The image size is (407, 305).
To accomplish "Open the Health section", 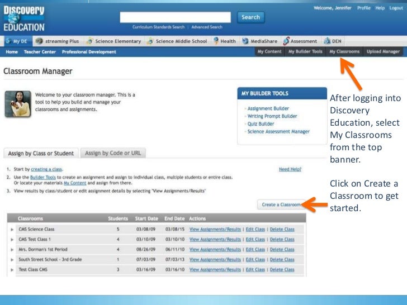I will point(225,41).
